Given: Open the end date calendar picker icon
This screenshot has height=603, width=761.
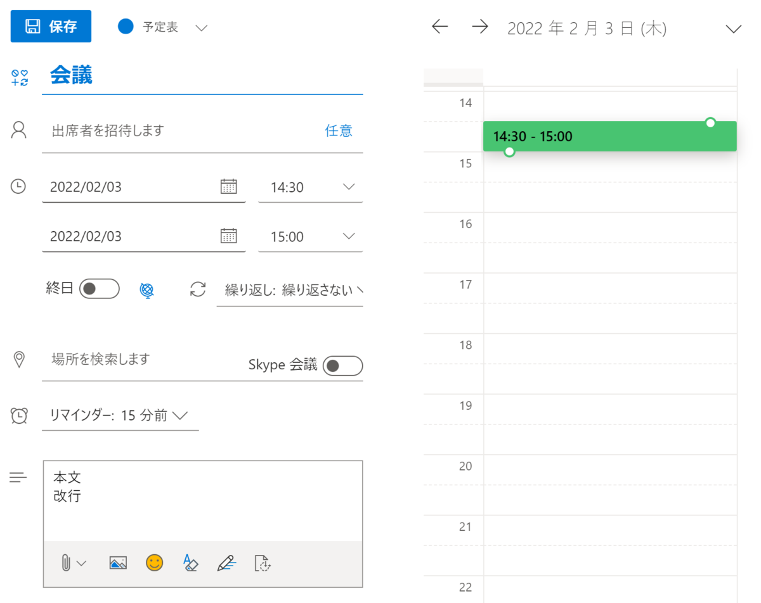Looking at the screenshot, I should click(x=228, y=236).
